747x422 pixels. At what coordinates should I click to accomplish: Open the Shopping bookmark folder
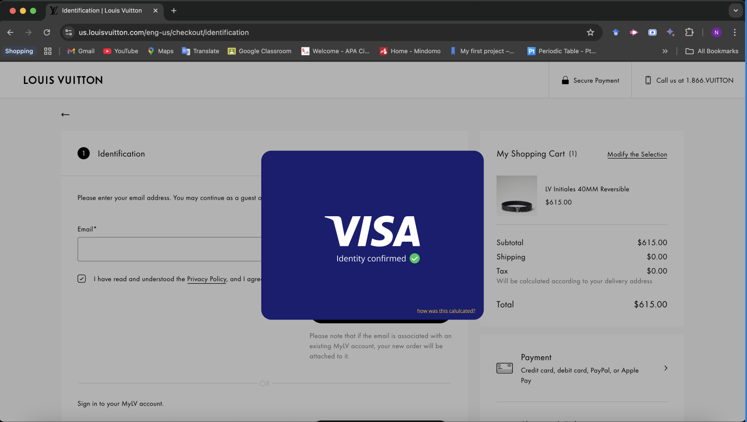coord(19,51)
